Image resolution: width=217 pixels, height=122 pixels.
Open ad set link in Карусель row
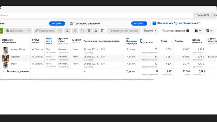[x=50, y=57]
